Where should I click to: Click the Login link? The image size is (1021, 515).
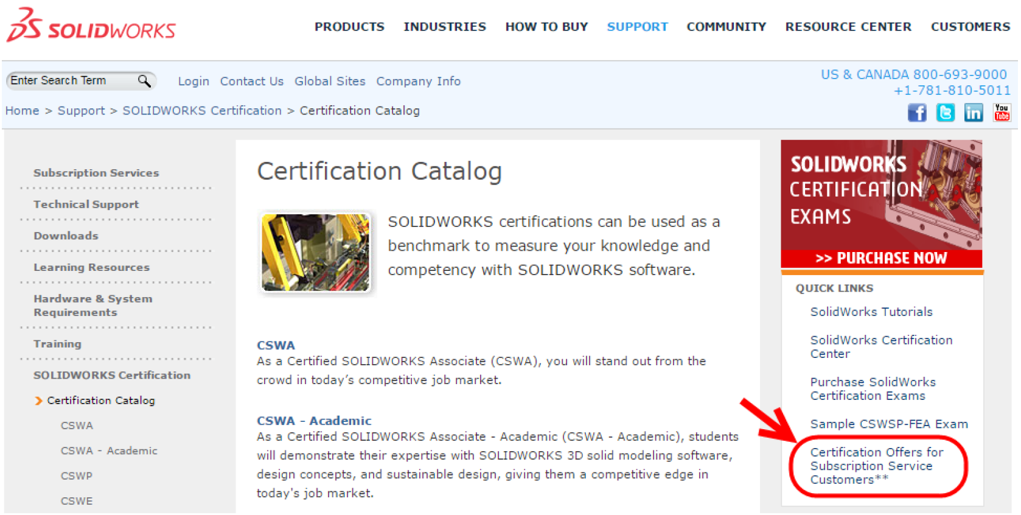tap(193, 82)
